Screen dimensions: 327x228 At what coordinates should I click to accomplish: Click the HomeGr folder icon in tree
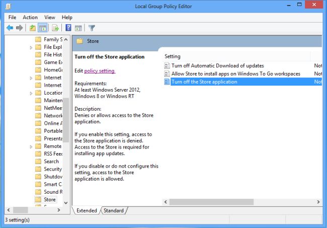[x=38, y=70]
